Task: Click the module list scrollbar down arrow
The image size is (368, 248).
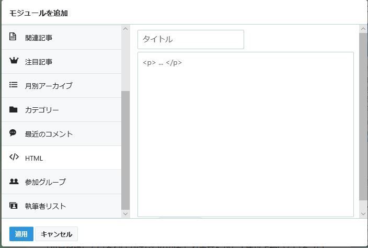Action: coord(125,213)
